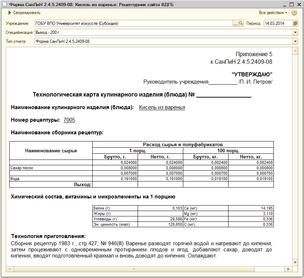Image resolution: width=304 pixels, height=278 pixels.
Task: Click the horizontal scrollbar thumb
Action: [x=134, y=269]
